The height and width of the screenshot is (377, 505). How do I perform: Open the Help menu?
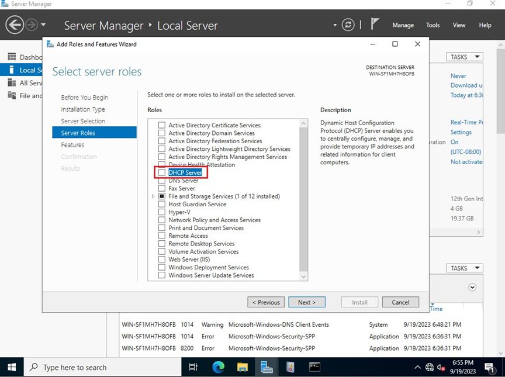(x=485, y=25)
